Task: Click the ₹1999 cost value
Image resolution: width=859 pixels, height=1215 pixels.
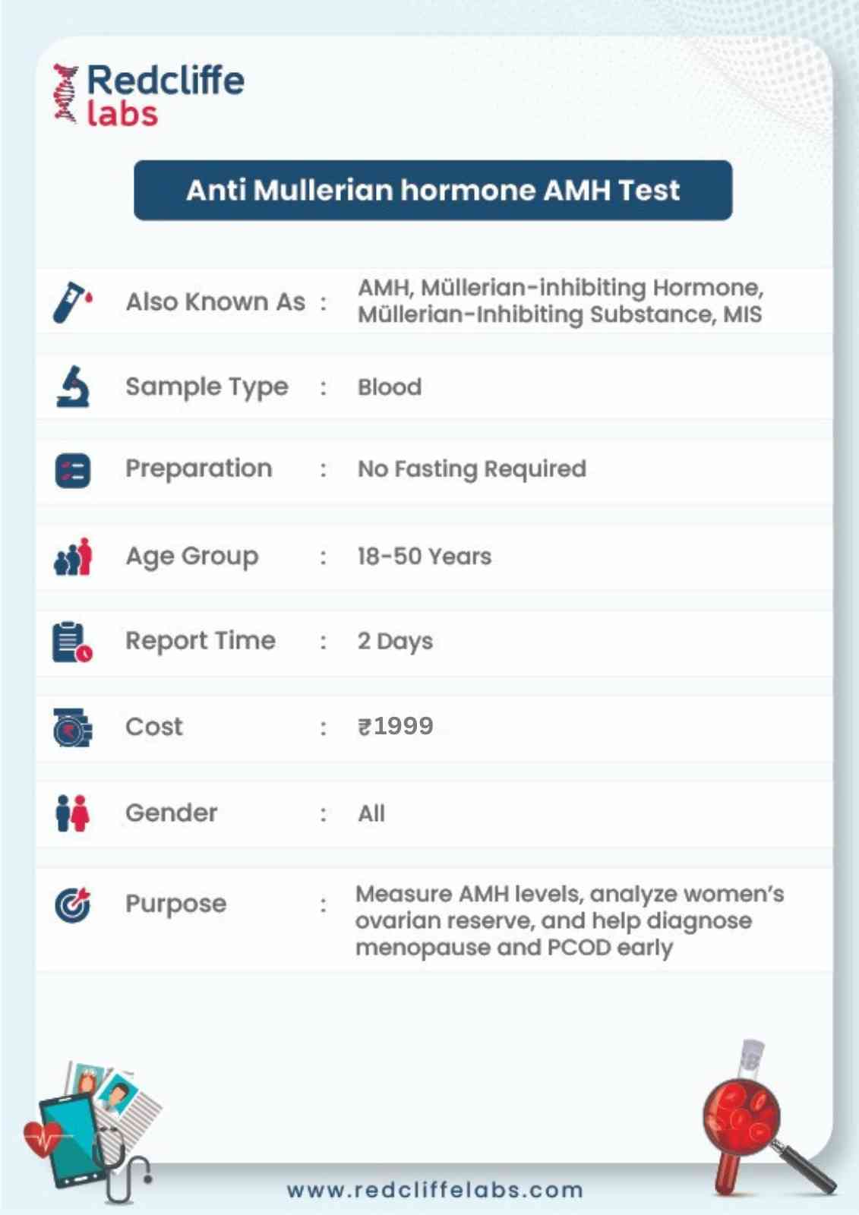Action: (395, 726)
